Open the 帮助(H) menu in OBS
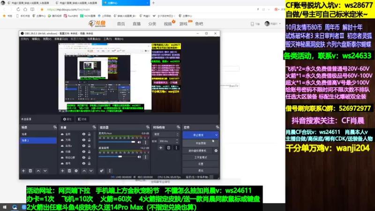Screen dimensions: 375x211 click(119, 39)
